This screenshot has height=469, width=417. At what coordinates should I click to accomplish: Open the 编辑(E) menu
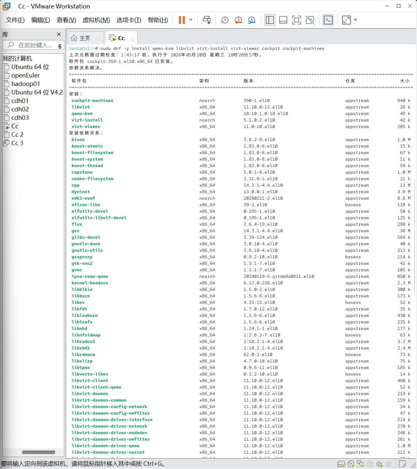click(x=41, y=20)
